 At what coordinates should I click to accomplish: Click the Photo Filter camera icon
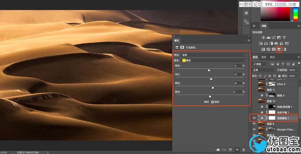276,43
